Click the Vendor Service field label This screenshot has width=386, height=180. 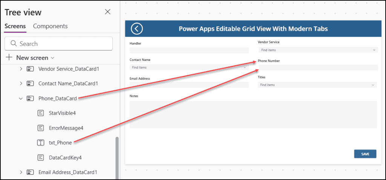[x=268, y=42]
